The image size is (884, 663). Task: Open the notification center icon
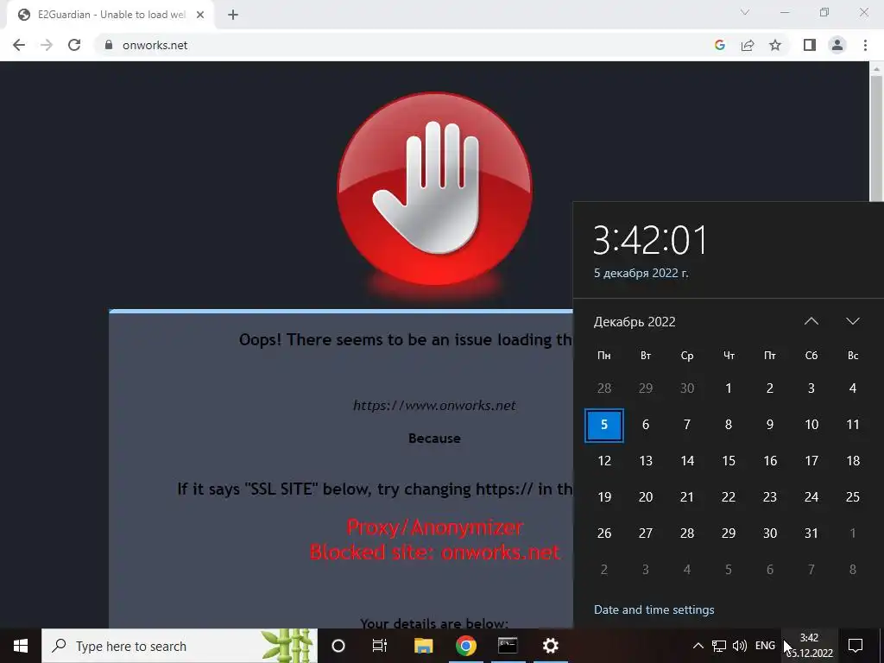[x=856, y=646]
